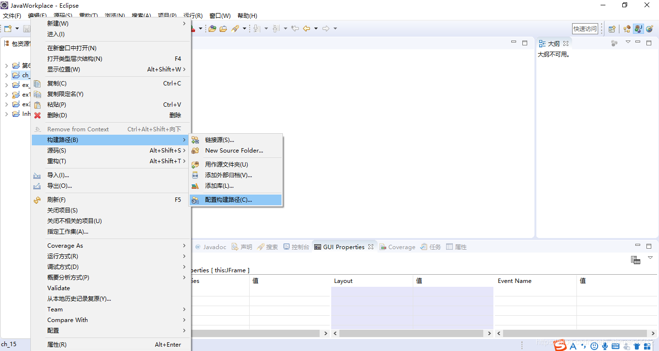Click the Open Task folder toolbar icon
The height and width of the screenshot is (351, 659).
coord(224,28)
